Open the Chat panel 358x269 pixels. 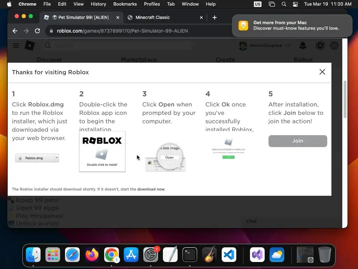click(251, 221)
